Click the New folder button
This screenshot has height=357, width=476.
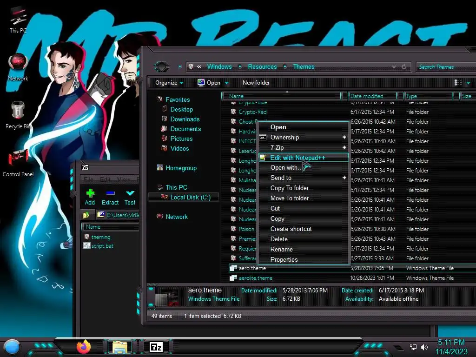[x=256, y=83]
